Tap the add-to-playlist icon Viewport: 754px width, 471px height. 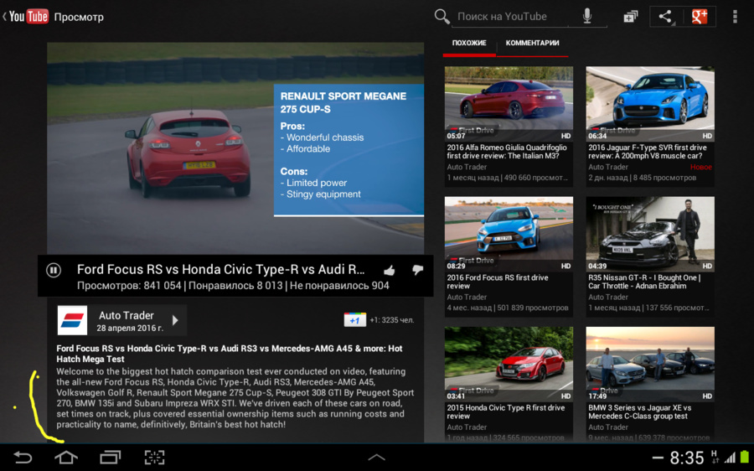pos(630,17)
